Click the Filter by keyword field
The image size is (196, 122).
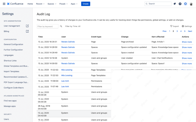[47, 26]
